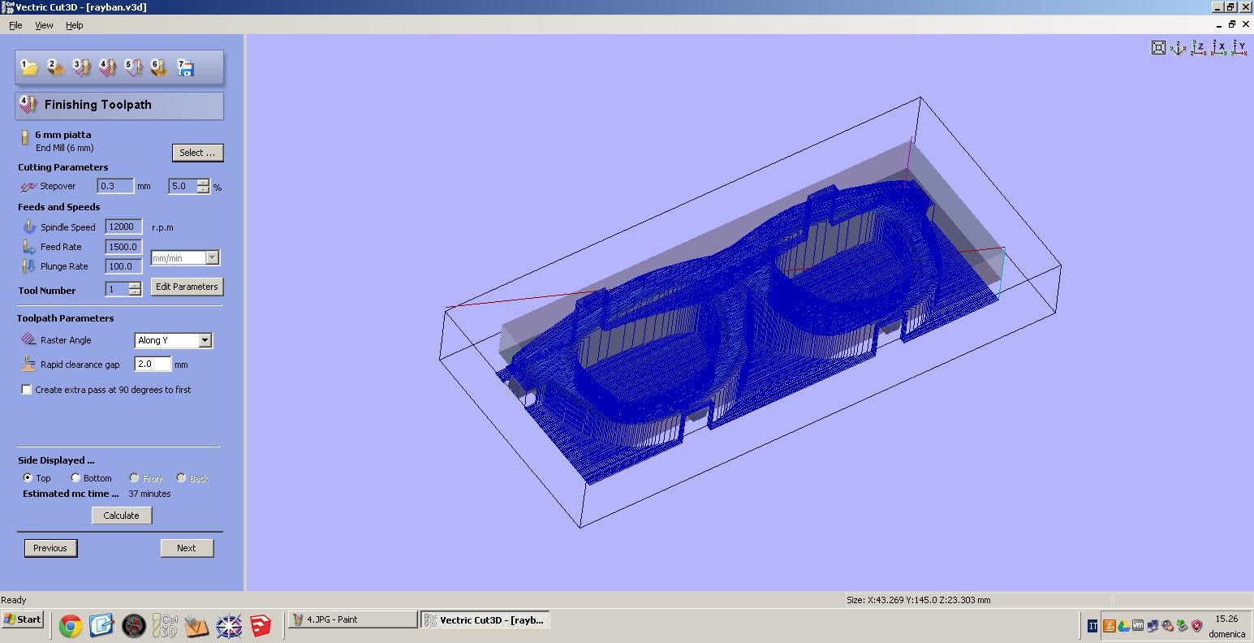1254x643 pixels.
Task: Click Edit Parameters button
Action: pyautogui.click(x=187, y=287)
